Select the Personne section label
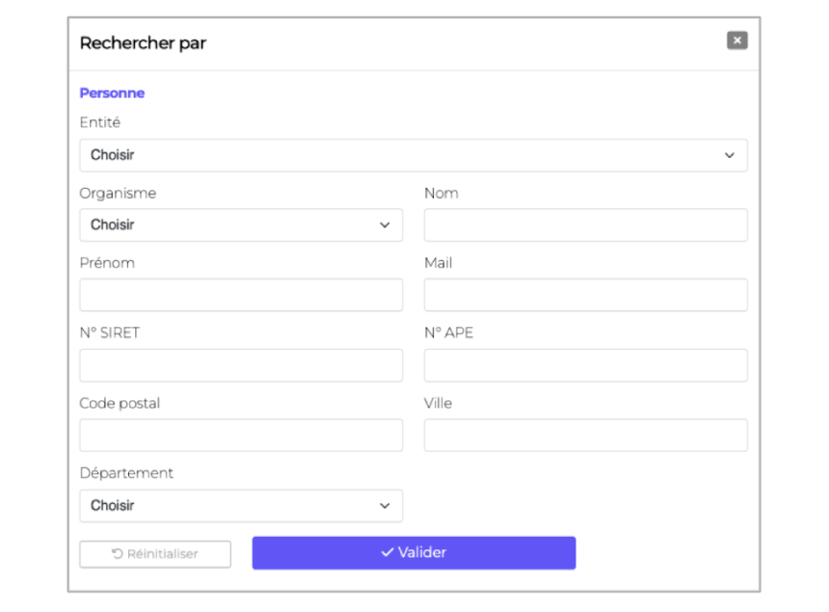 click(x=112, y=93)
